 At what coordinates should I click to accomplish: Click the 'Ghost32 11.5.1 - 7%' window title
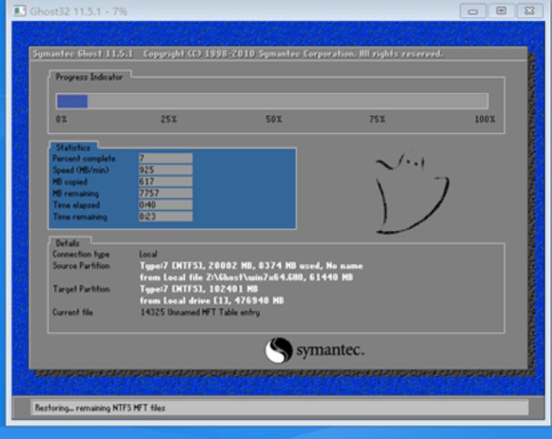pos(78,12)
